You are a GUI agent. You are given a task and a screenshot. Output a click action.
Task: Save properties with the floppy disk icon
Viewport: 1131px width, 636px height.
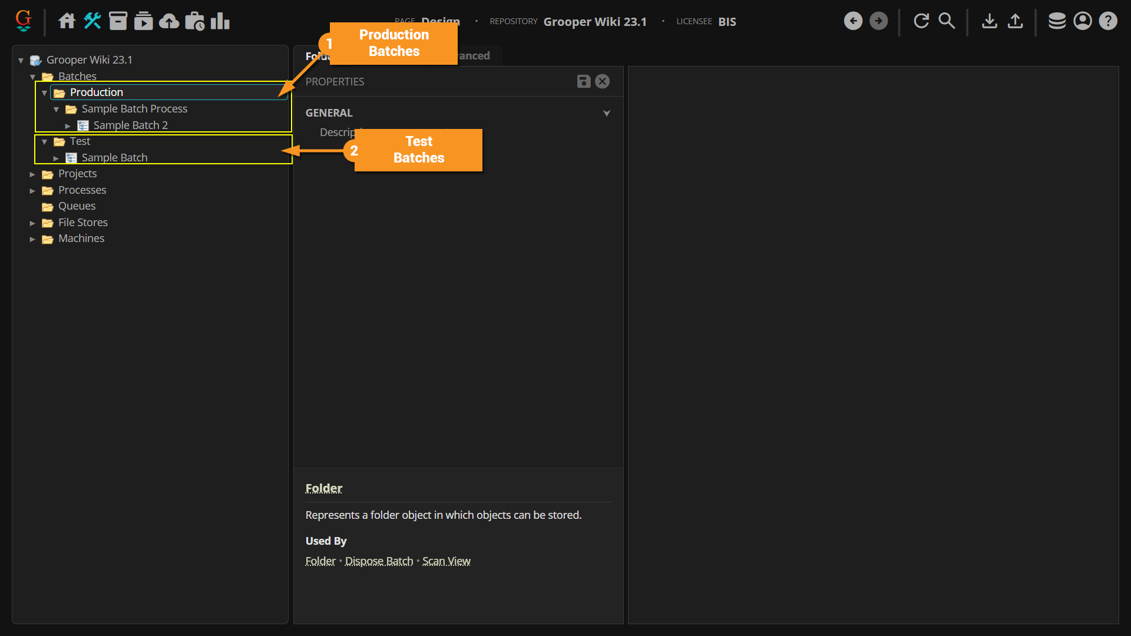(x=583, y=81)
